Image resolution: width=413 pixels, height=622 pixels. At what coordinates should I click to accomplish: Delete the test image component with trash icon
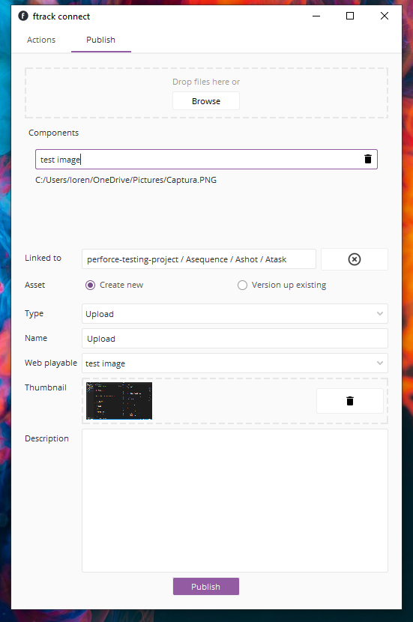[368, 159]
